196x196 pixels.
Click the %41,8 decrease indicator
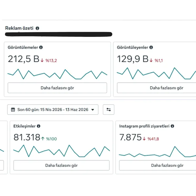151,139
